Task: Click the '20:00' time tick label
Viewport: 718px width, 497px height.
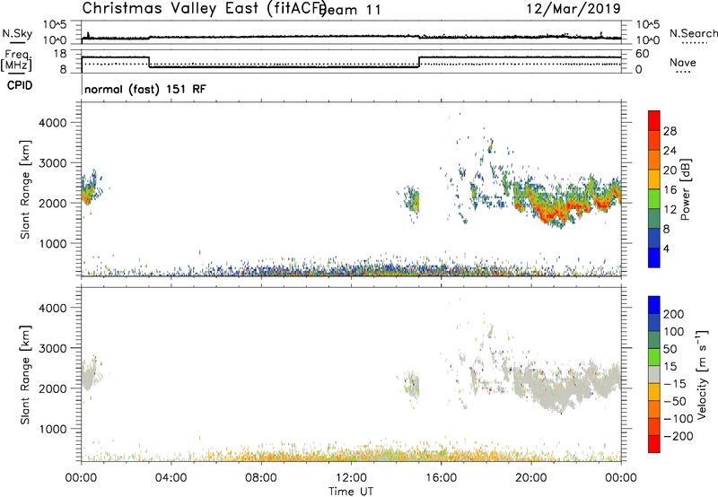Action: tap(530, 478)
